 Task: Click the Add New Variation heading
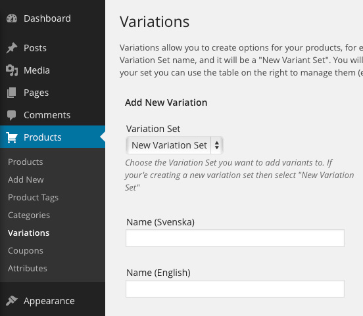(x=166, y=102)
